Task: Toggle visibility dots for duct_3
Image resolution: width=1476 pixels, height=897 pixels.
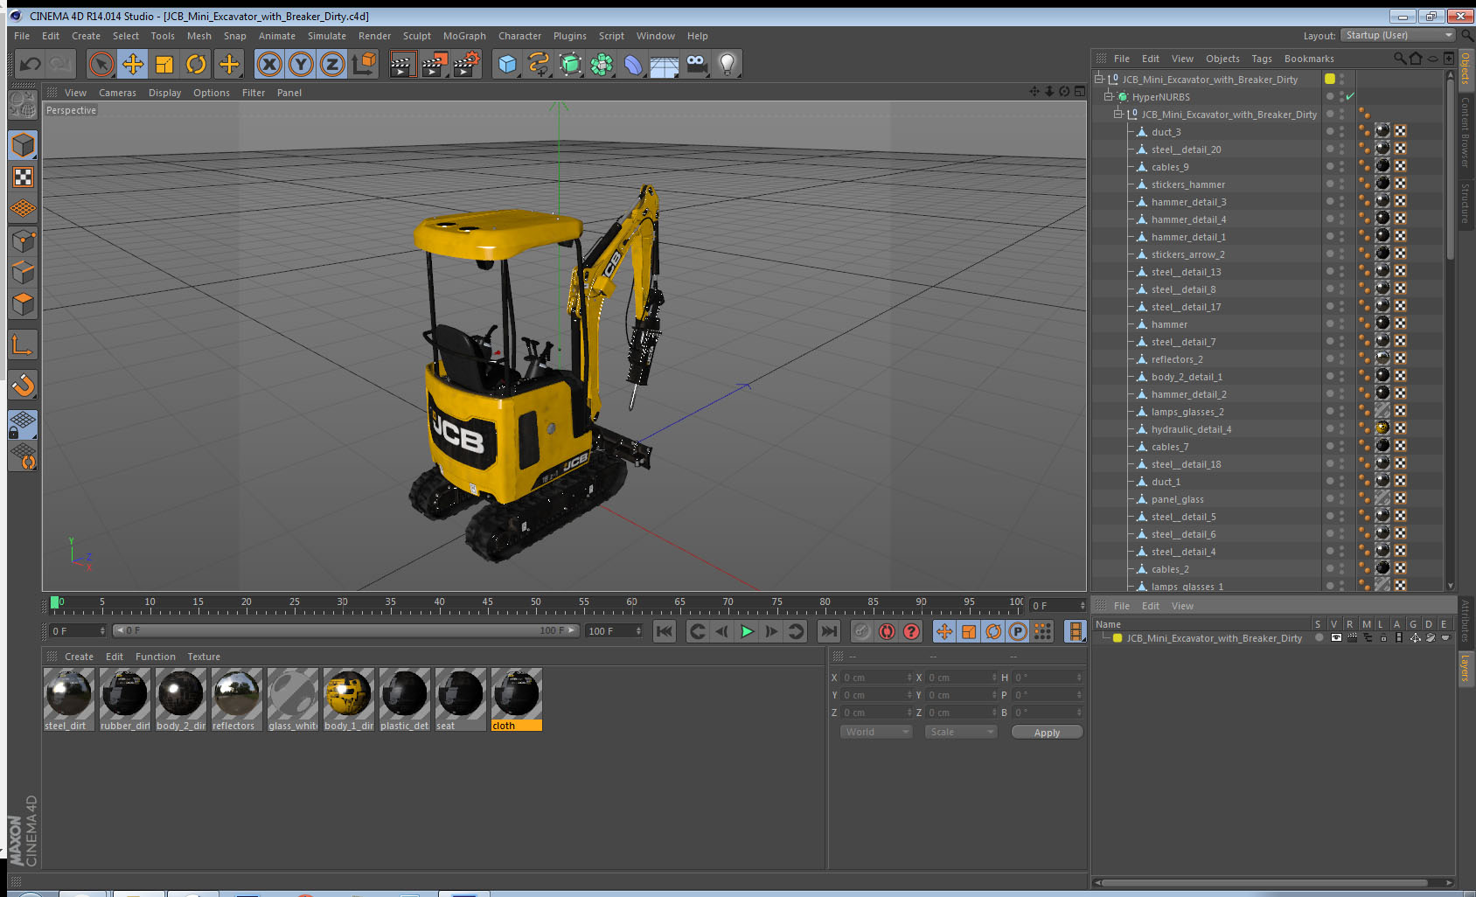Action: tap(1342, 132)
